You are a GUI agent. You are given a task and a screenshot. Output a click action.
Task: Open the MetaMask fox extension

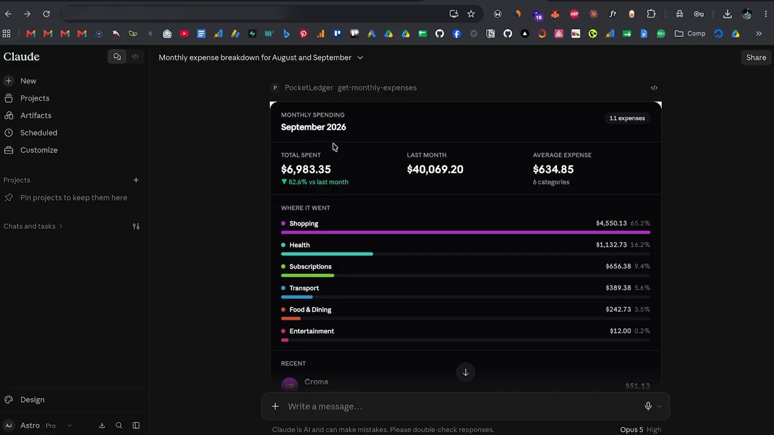[x=555, y=14]
